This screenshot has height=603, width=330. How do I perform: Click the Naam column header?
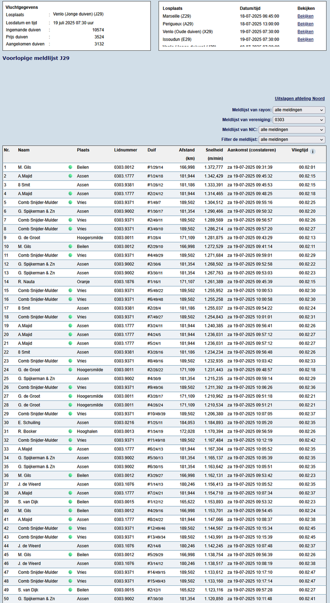(24, 150)
